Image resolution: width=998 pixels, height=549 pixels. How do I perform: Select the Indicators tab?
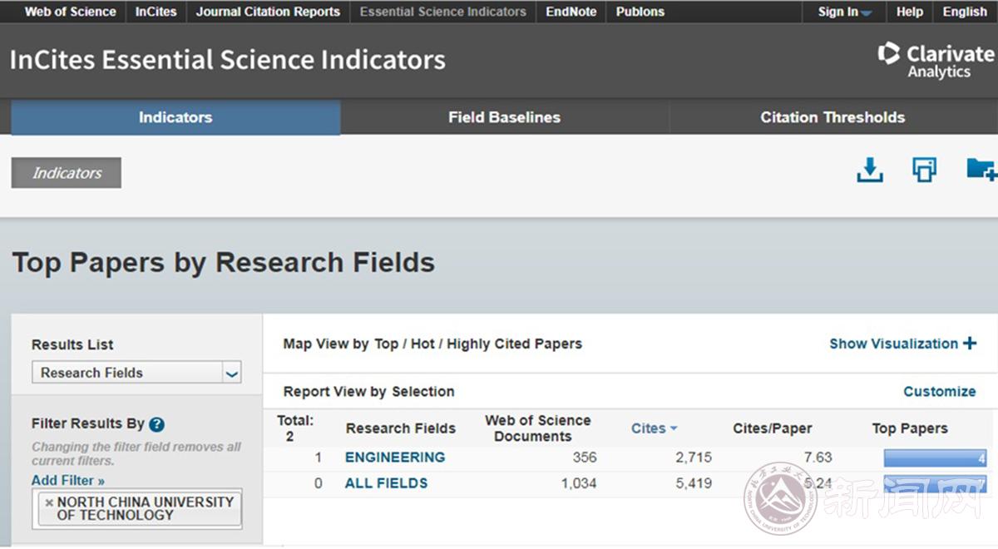(x=175, y=117)
